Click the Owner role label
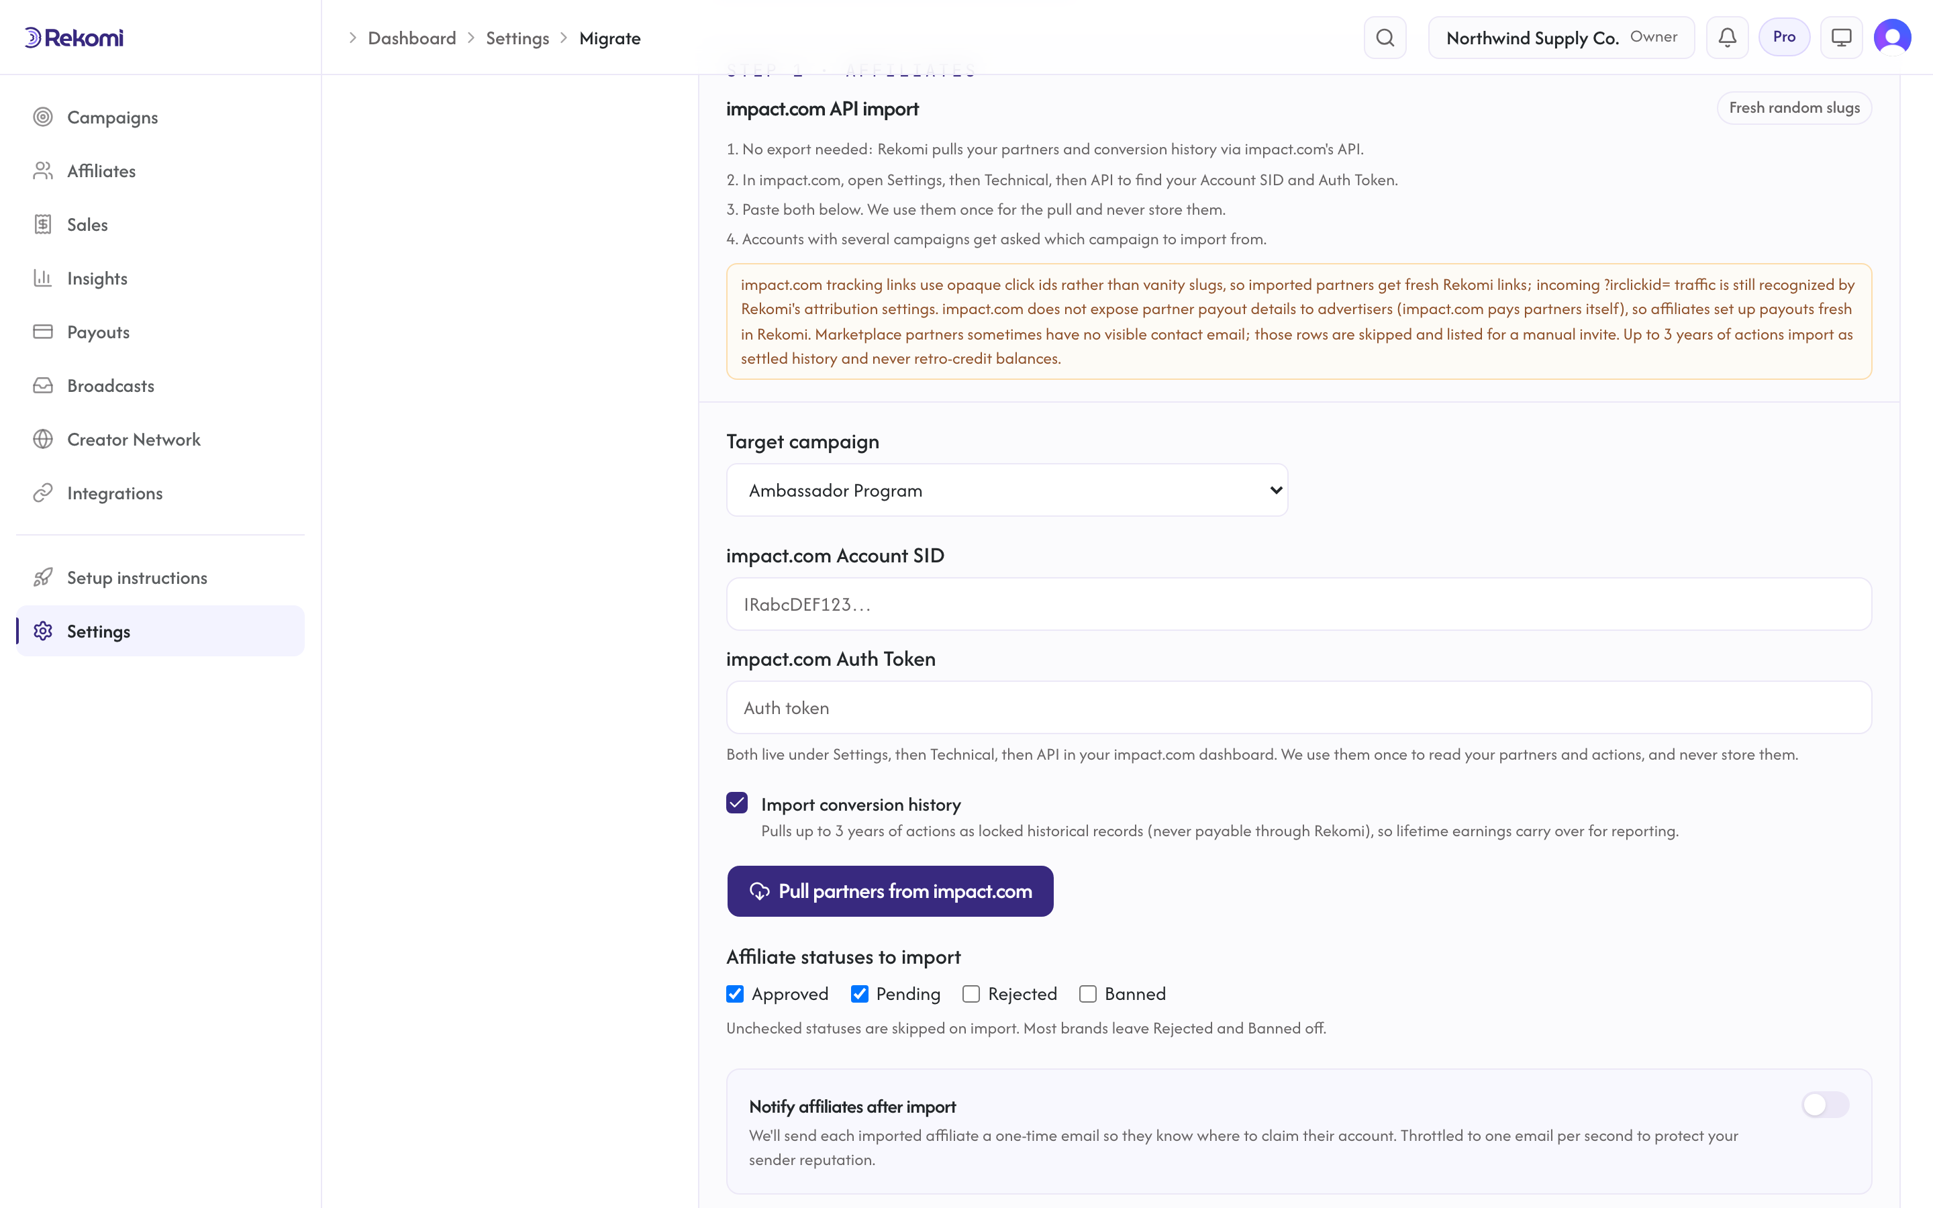 click(1653, 37)
